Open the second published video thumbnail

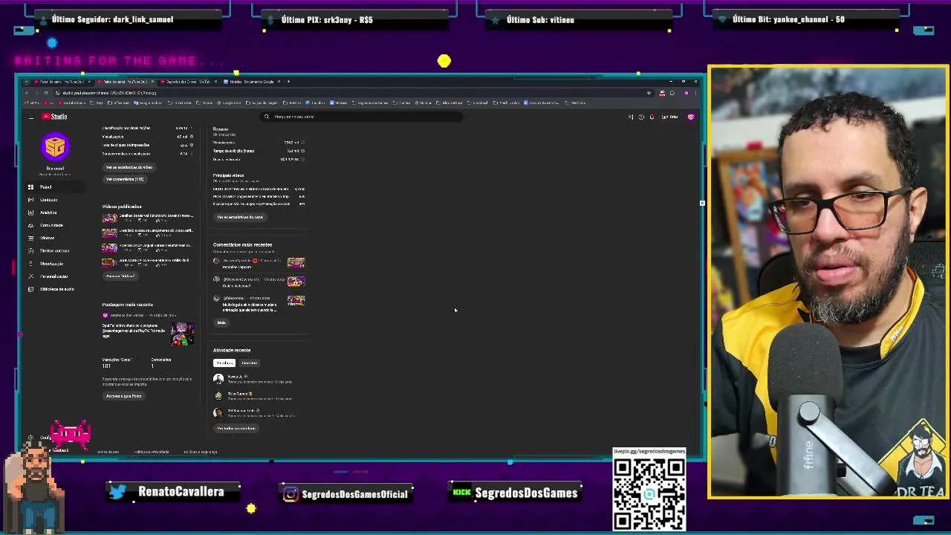coord(110,233)
